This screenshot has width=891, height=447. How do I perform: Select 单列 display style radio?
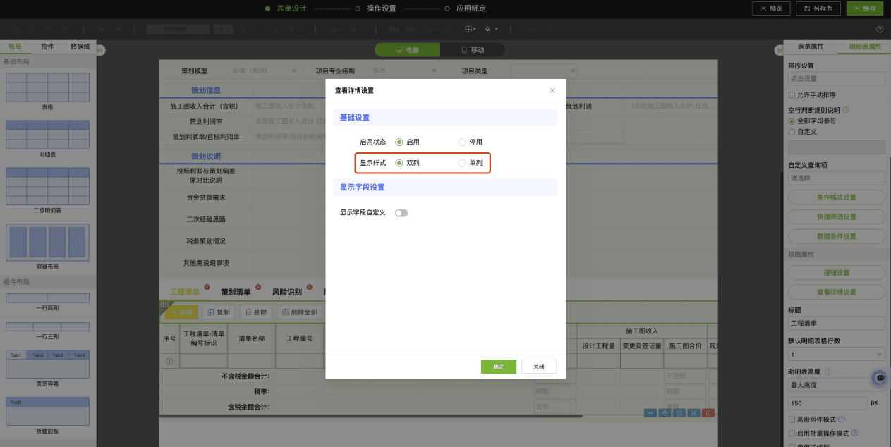pos(462,163)
